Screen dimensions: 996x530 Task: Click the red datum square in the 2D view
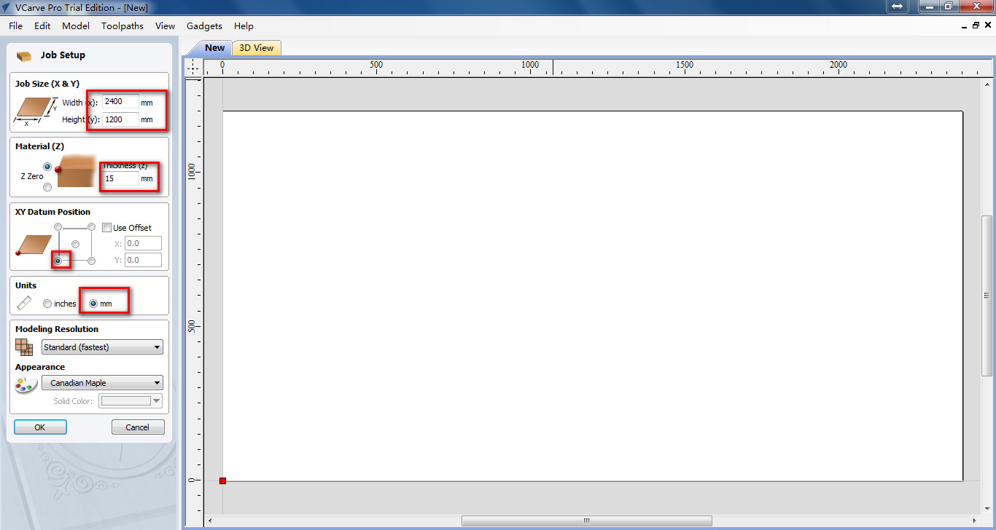tap(222, 480)
